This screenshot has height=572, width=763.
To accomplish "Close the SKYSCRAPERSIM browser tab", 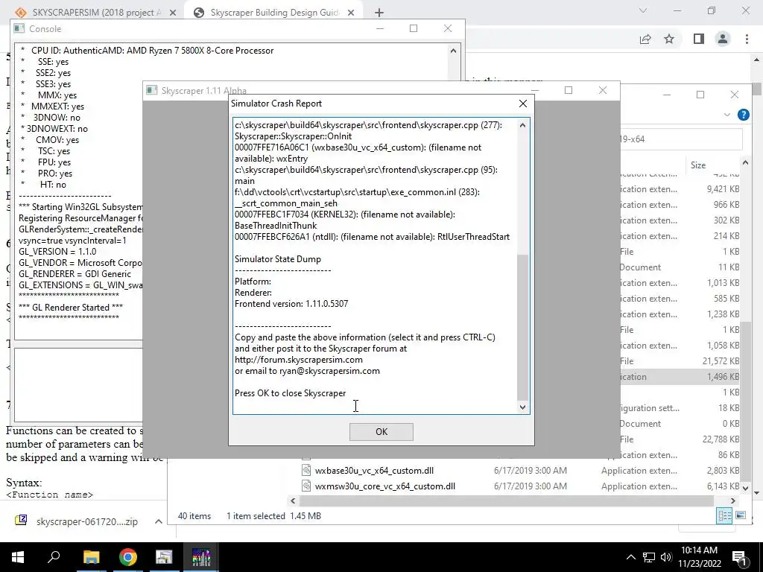I will tap(173, 13).
